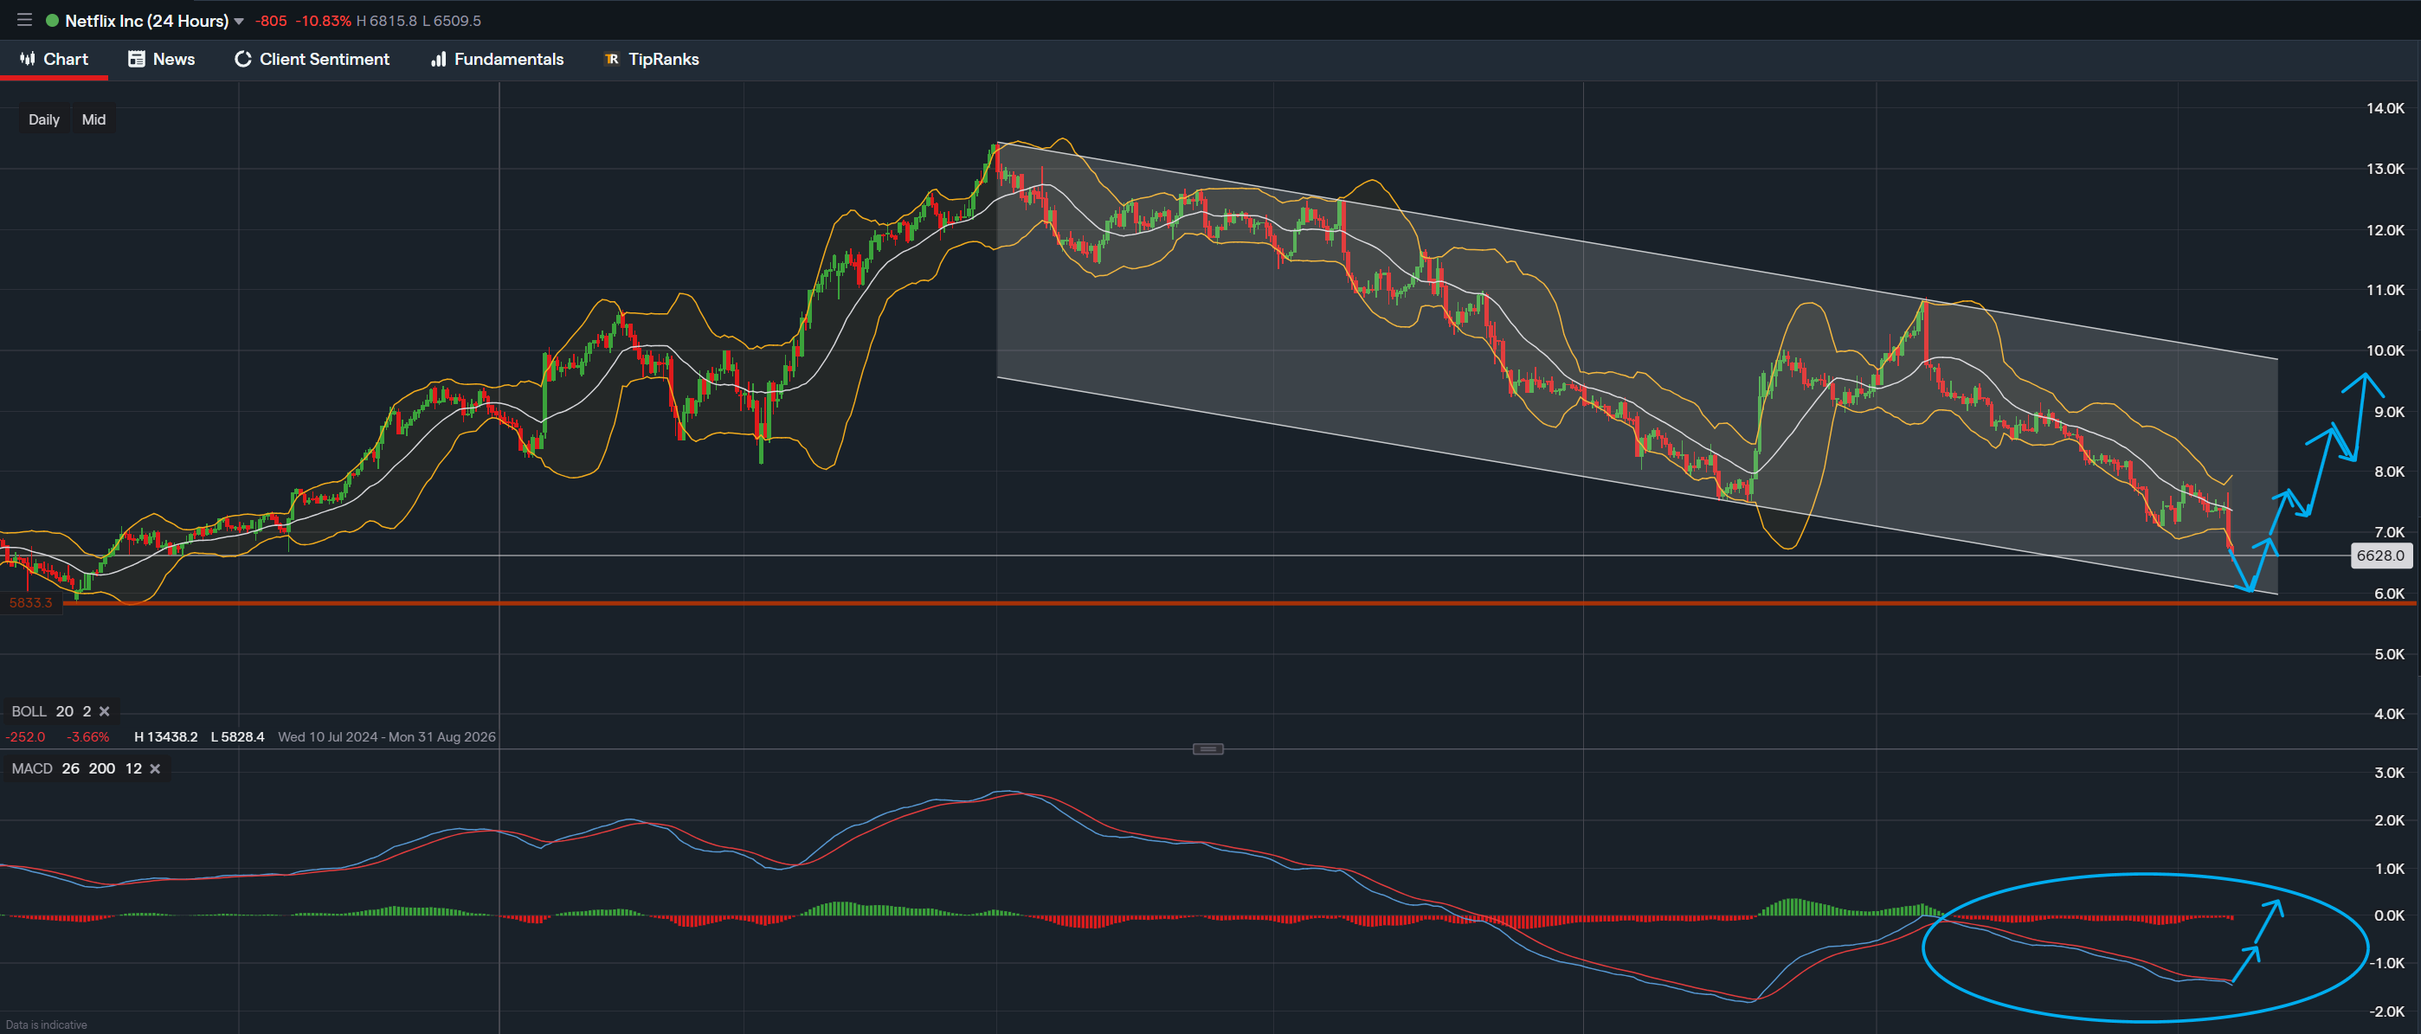Open BOLL 20 2 indicator settings

tap(51, 712)
